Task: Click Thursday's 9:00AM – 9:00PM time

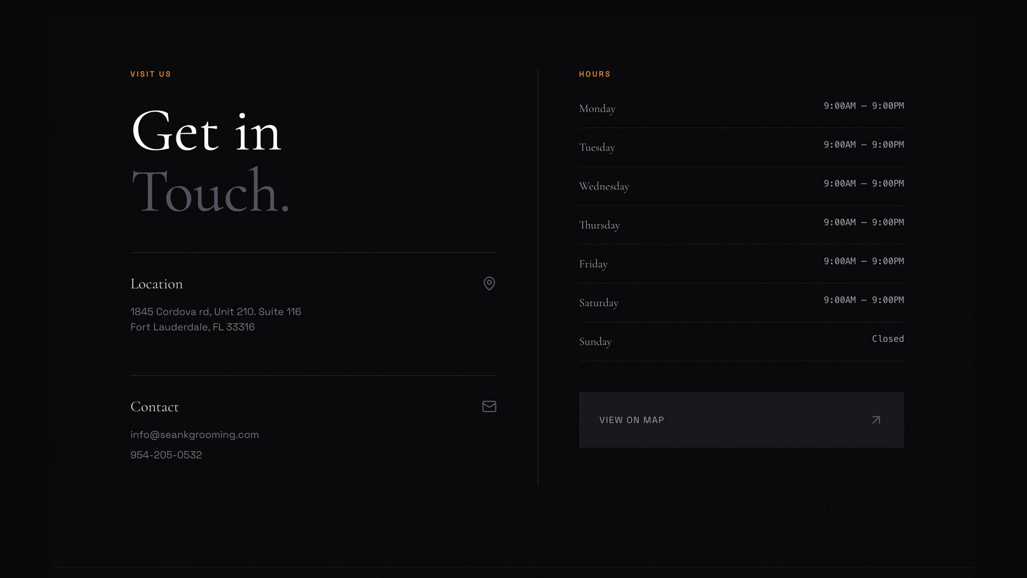Action: (x=863, y=223)
